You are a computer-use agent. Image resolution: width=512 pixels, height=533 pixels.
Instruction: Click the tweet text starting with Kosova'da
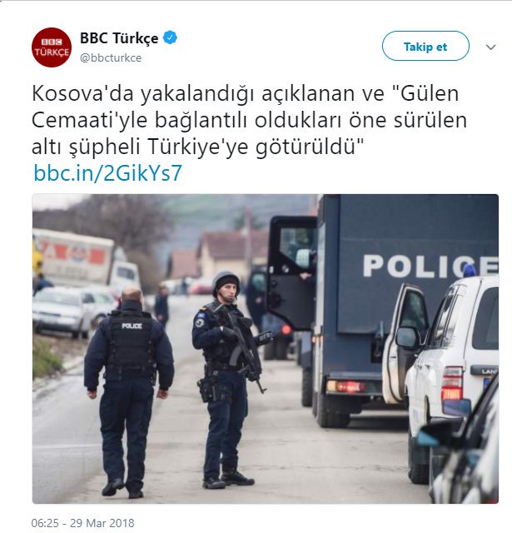tap(249, 120)
